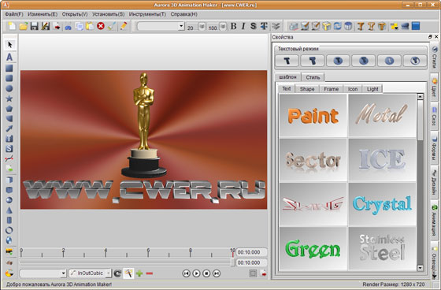
Task: Click the upper 00:10.000 time field
Action: [x=251, y=252]
